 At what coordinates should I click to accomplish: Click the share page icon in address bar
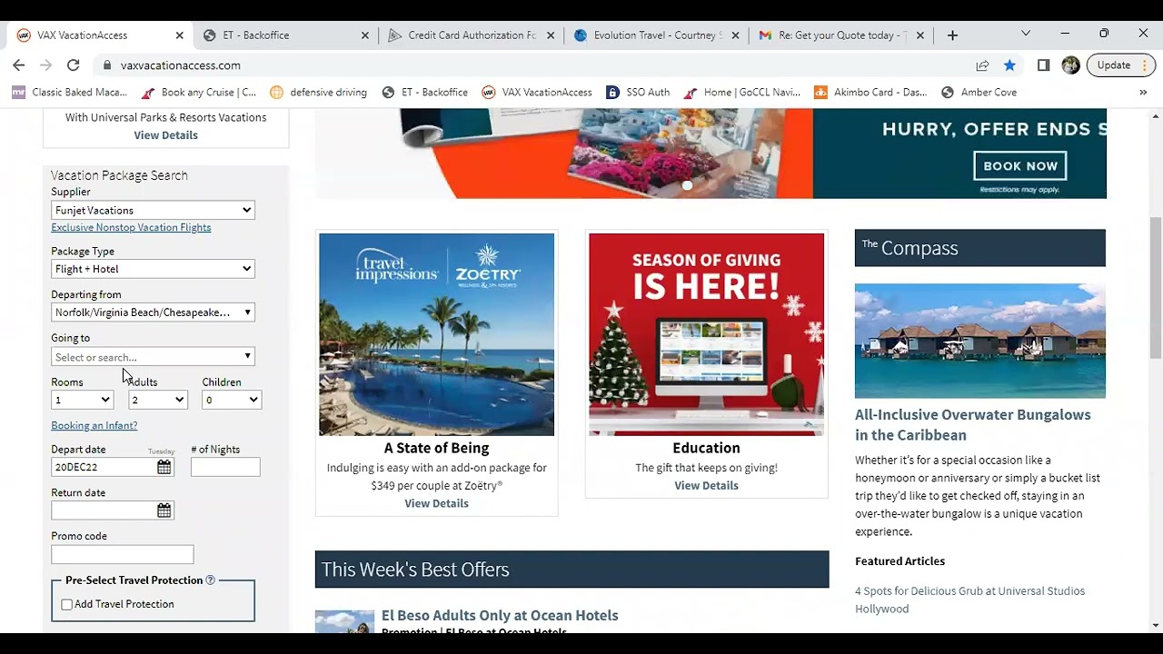[x=982, y=65]
